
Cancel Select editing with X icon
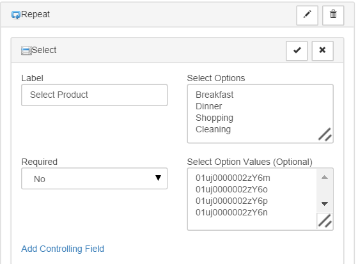tap(322, 51)
